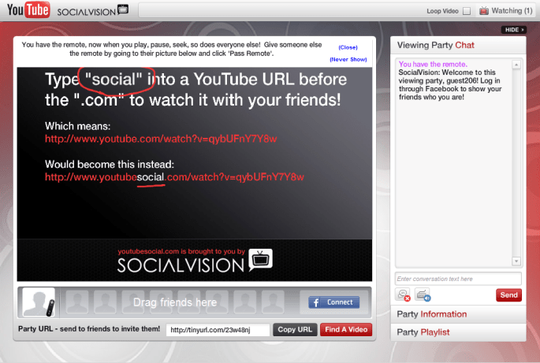Viewport: 540px width, 363px height.
Task: Toggle the typing sound icon
Action: pyautogui.click(x=423, y=294)
